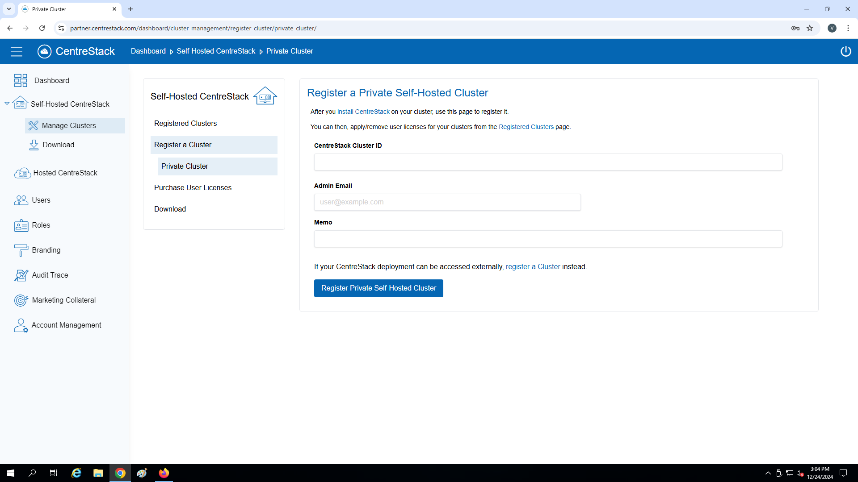
Task: Focus the Memo field
Action: click(x=548, y=239)
